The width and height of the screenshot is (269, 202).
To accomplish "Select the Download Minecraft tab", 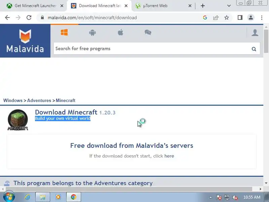I will (99, 6).
